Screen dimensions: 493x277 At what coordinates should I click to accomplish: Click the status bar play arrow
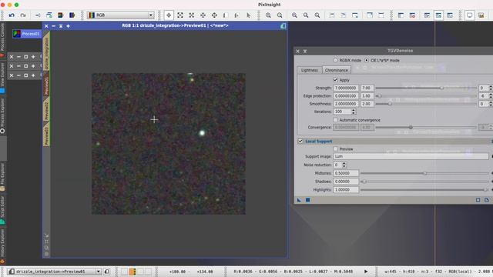coord(366,272)
